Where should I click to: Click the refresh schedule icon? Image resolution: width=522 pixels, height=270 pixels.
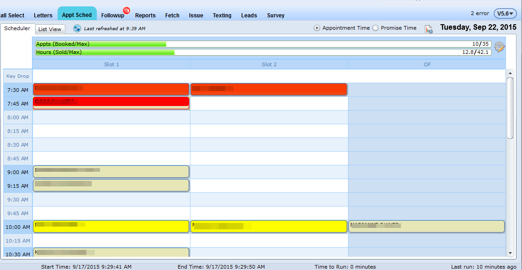[77, 28]
